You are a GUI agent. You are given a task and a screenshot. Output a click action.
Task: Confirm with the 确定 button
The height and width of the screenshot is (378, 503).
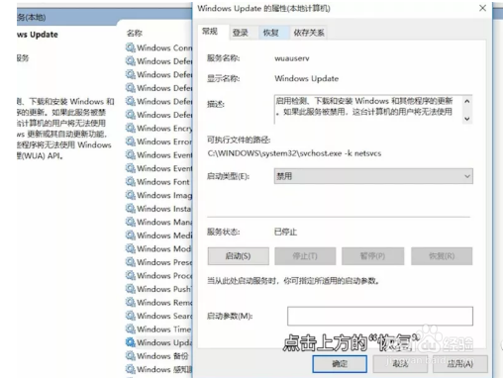pos(340,364)
